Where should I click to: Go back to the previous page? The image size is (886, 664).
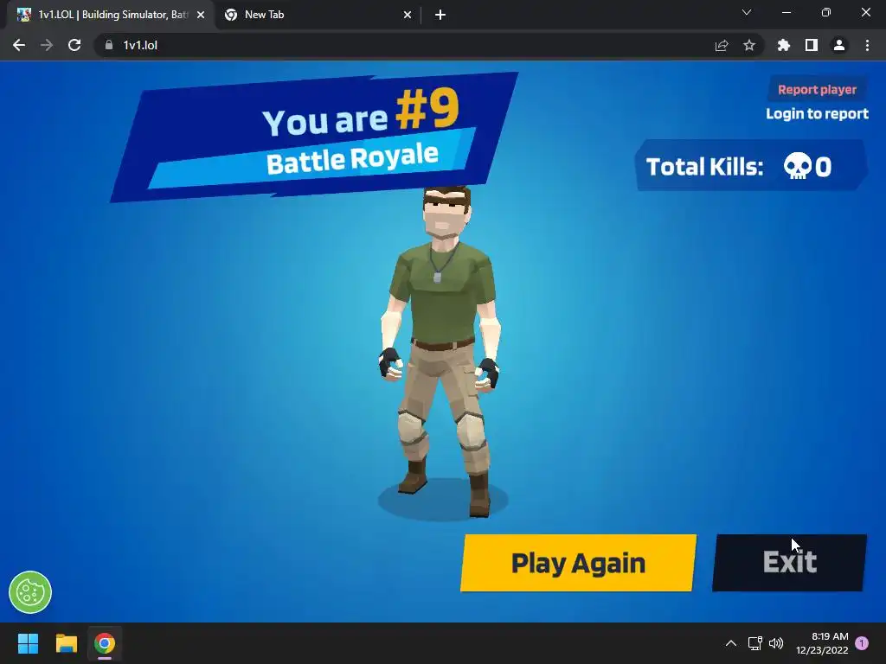[19, 45]
